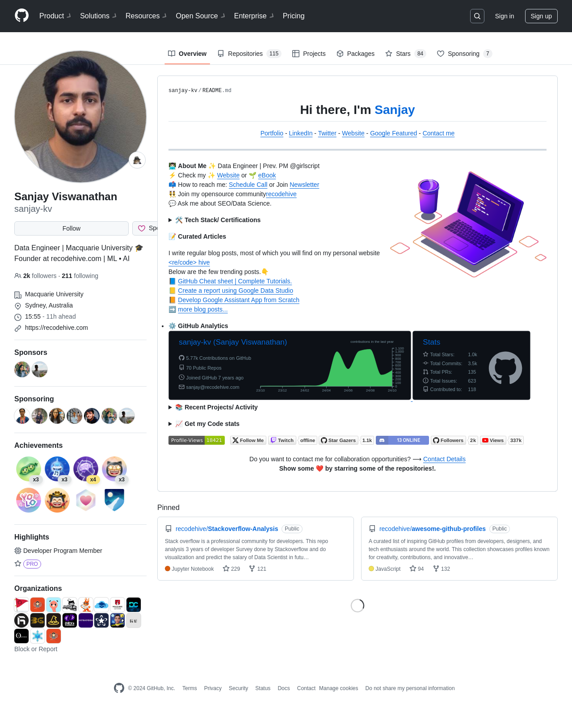Expand the Get my Code stats section
Image resolution: width=572 pixels, height=712 pixels.
(204, 424)
